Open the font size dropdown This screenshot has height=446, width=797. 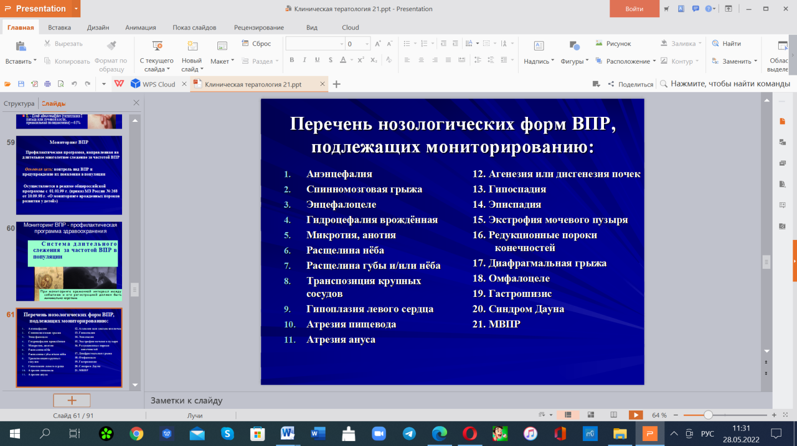click(x=367, y=44)
